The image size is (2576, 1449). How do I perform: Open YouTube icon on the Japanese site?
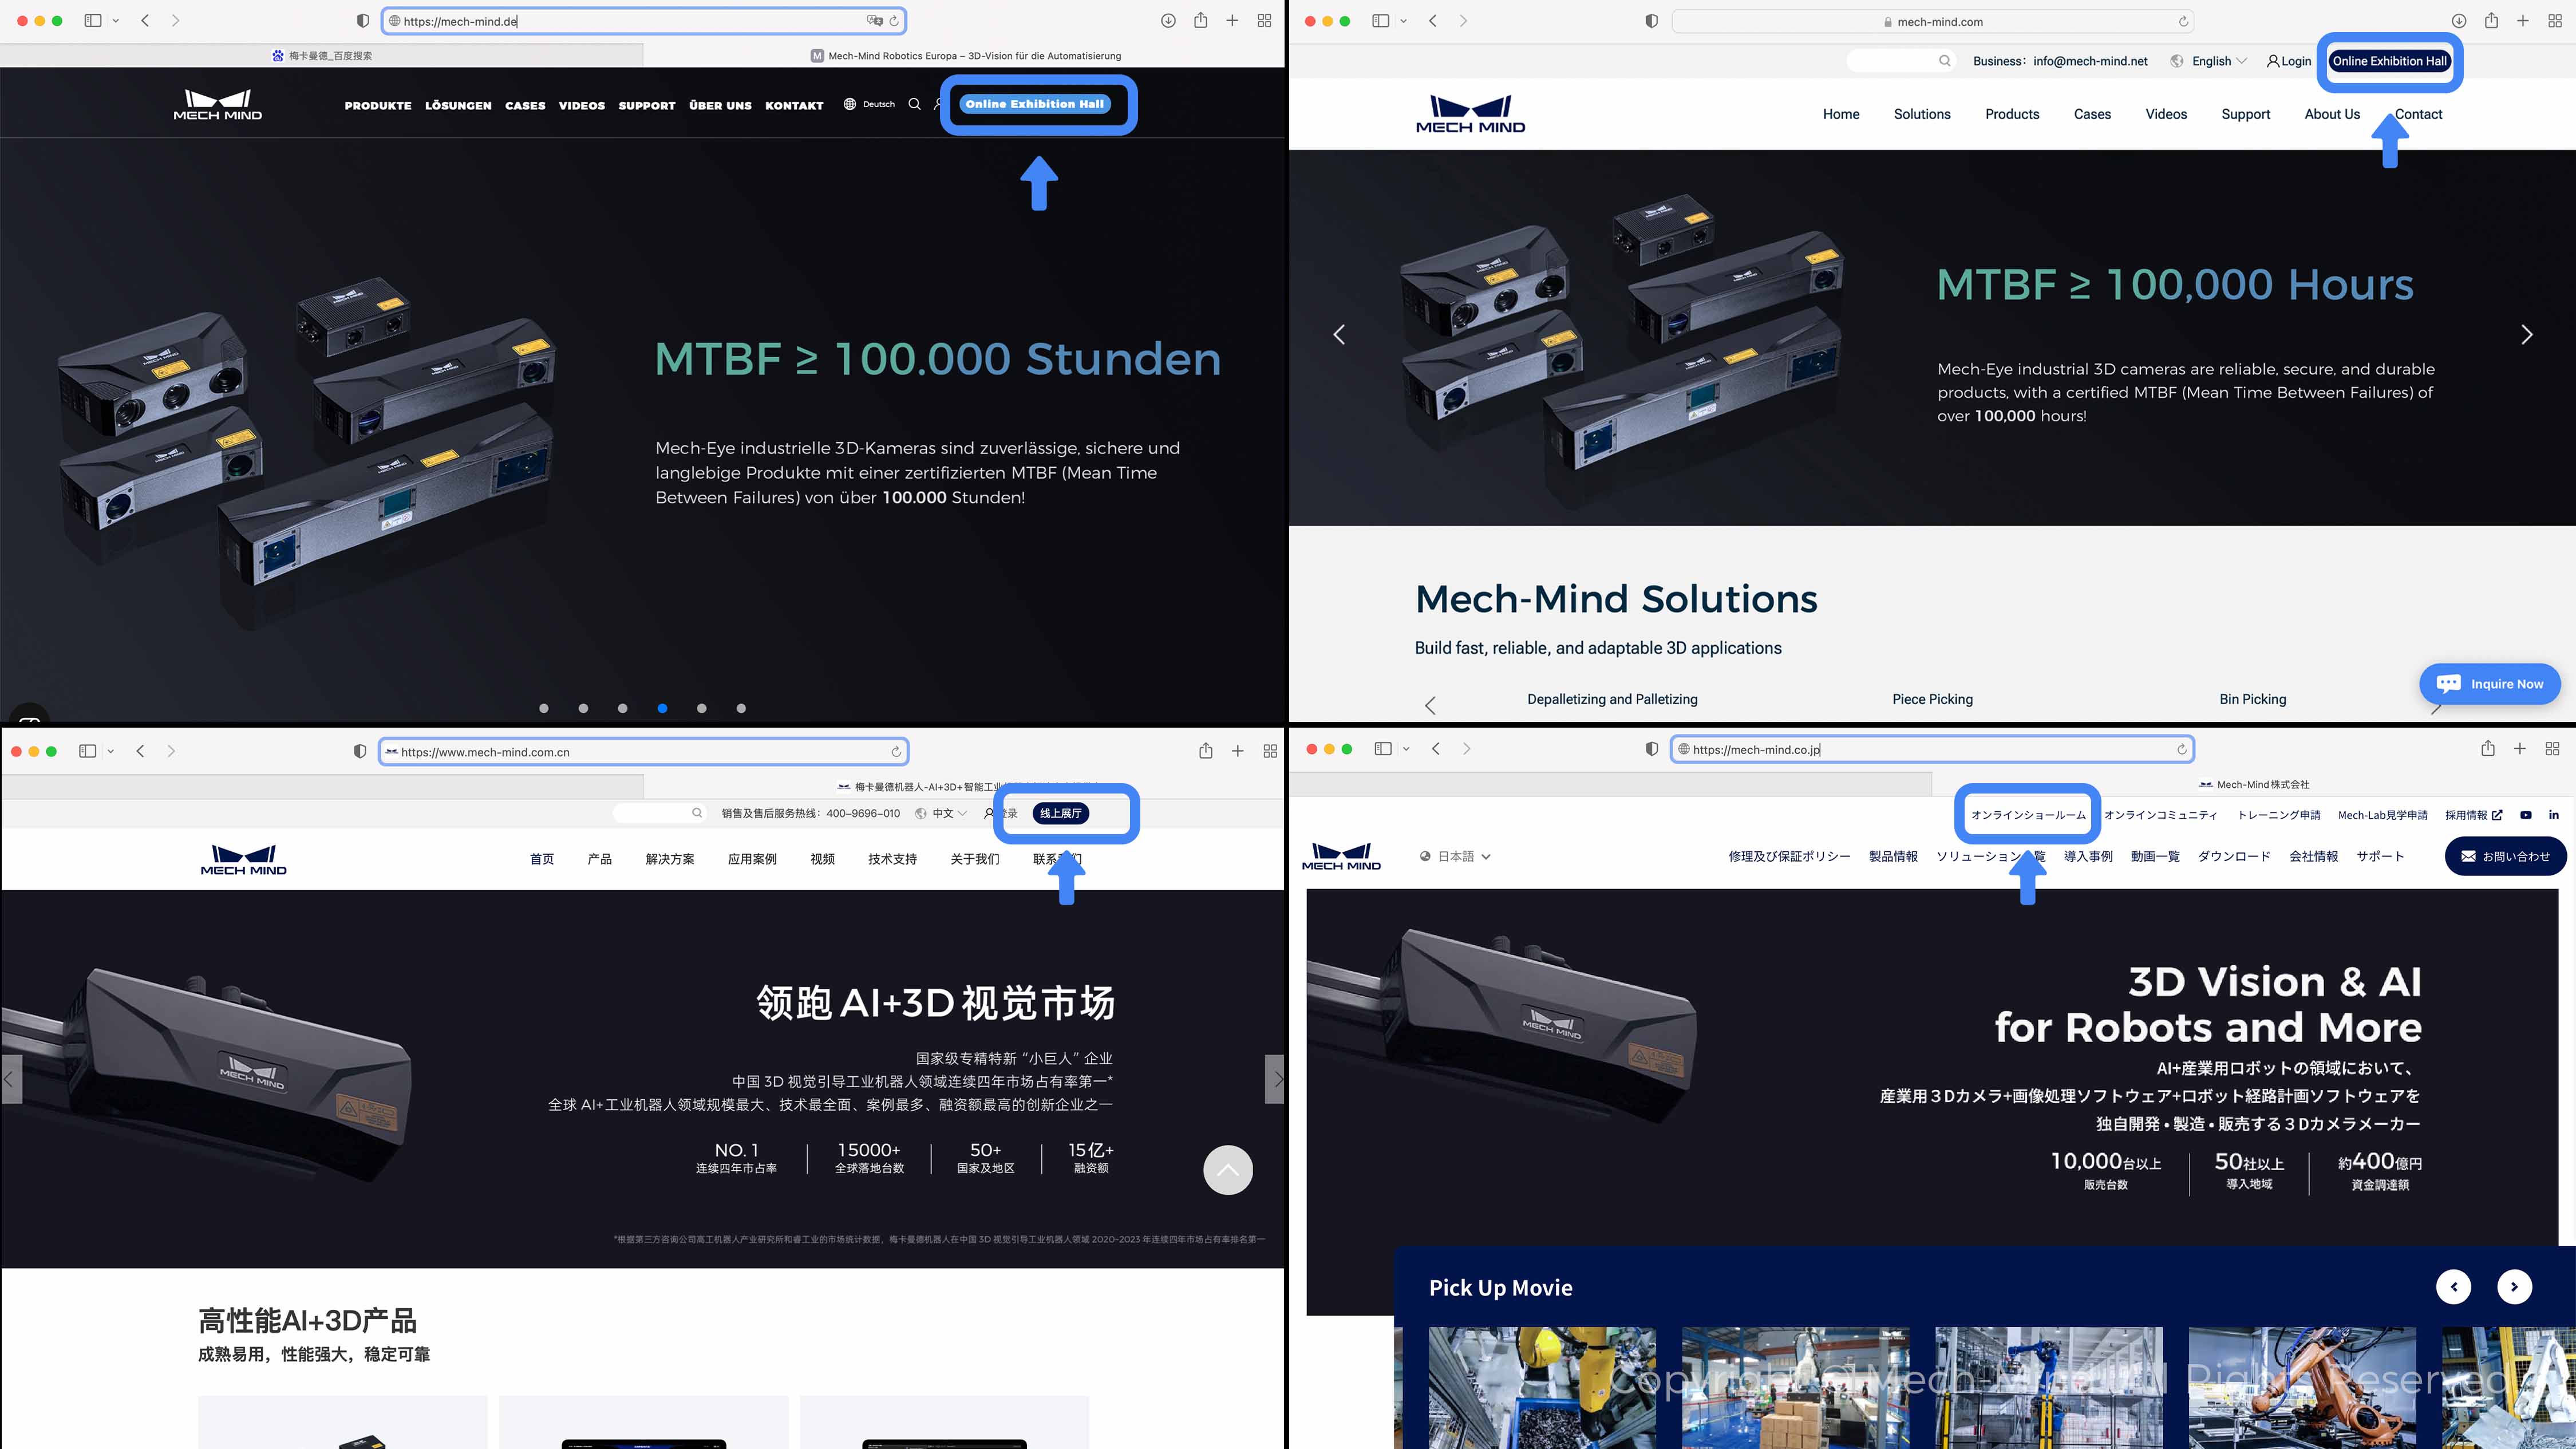pos(2526,815)
